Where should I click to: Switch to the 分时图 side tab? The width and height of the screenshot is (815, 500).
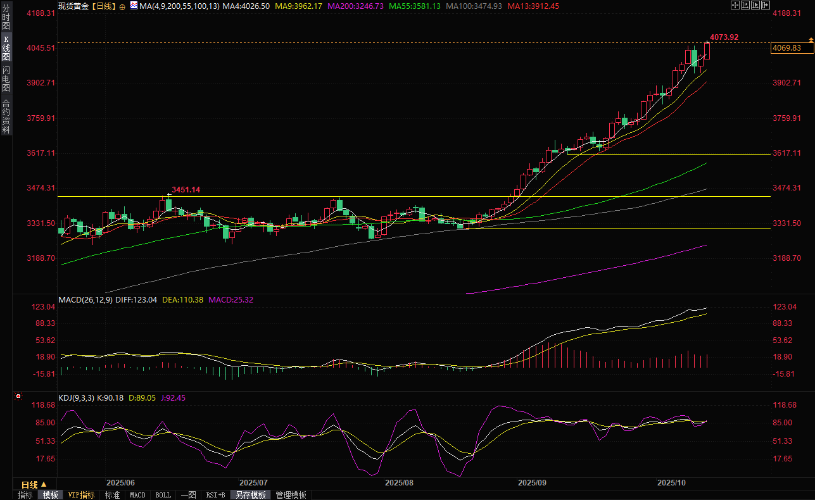pos(6,18)
